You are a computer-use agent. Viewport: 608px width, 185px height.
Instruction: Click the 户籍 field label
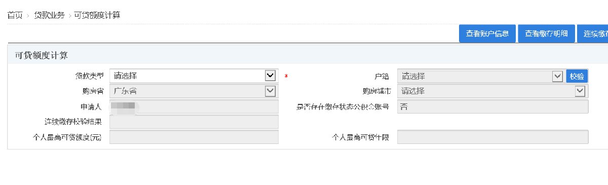(x=381, y=76)
